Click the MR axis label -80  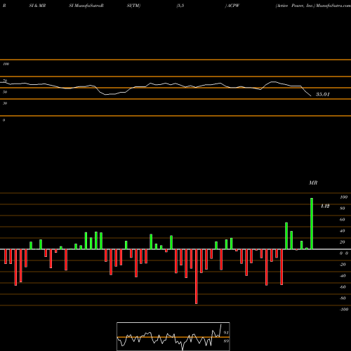[343, 298]
